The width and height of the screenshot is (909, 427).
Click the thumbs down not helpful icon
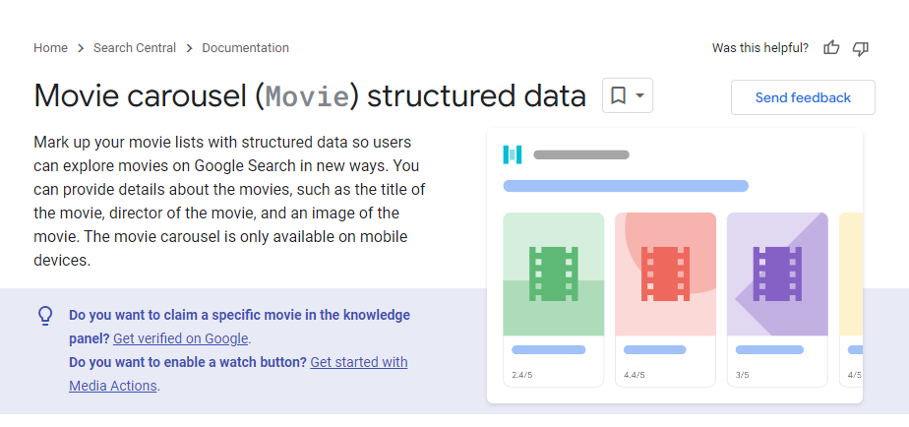click(861, 47)
